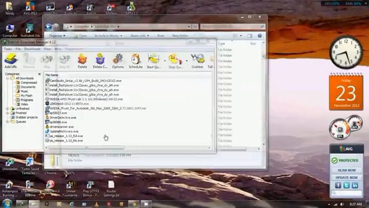This screenshot has width=369, height=208.
Task: Collapse the All Downloads tree node
Action: click(x=7, y=79)
